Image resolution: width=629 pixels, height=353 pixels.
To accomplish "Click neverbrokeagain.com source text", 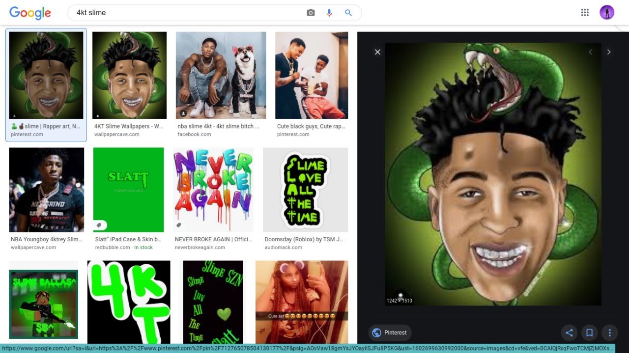I will pos(200,248).
